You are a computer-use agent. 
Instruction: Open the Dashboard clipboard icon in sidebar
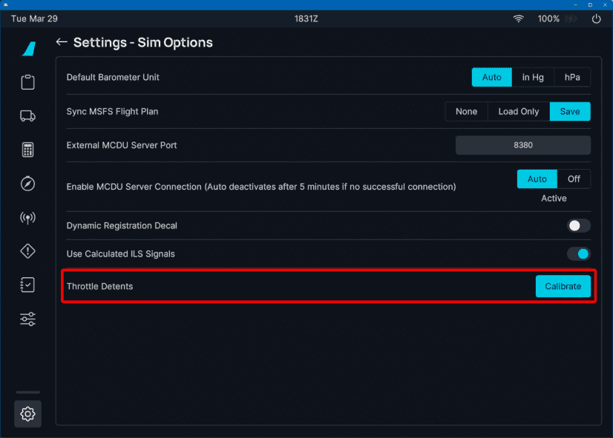27,82
